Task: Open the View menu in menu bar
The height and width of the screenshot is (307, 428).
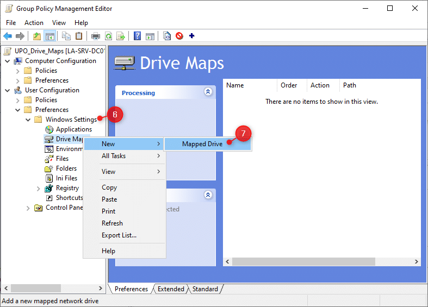Action: (59, 23)
